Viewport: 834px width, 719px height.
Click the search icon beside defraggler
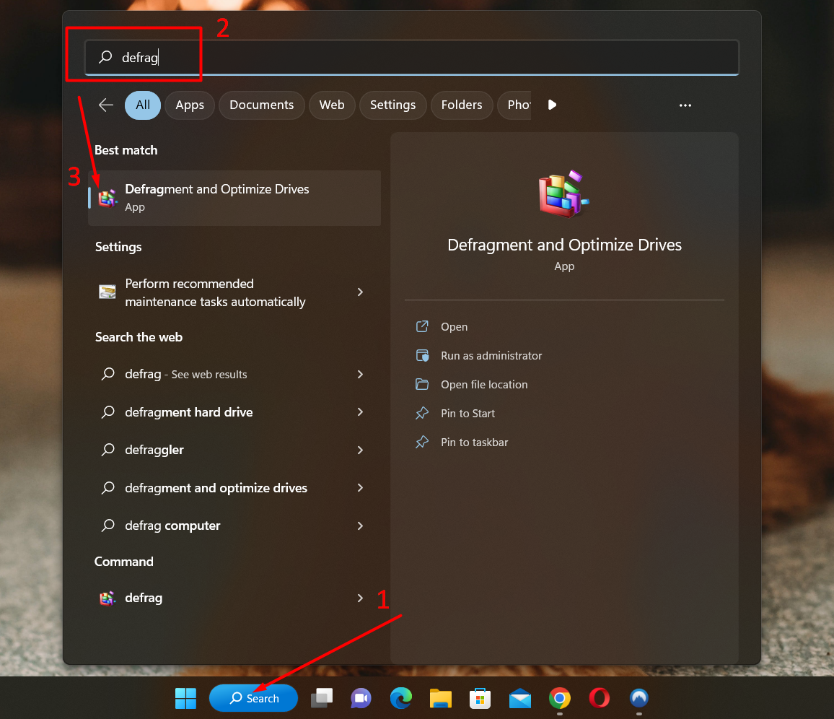pos(108,450)
